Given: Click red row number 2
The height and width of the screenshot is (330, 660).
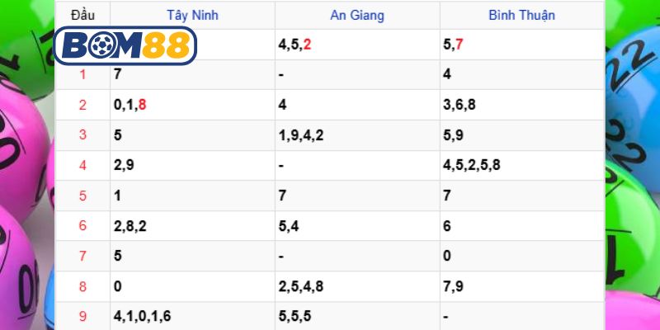Looking at the screenshot, I should 82,105.
